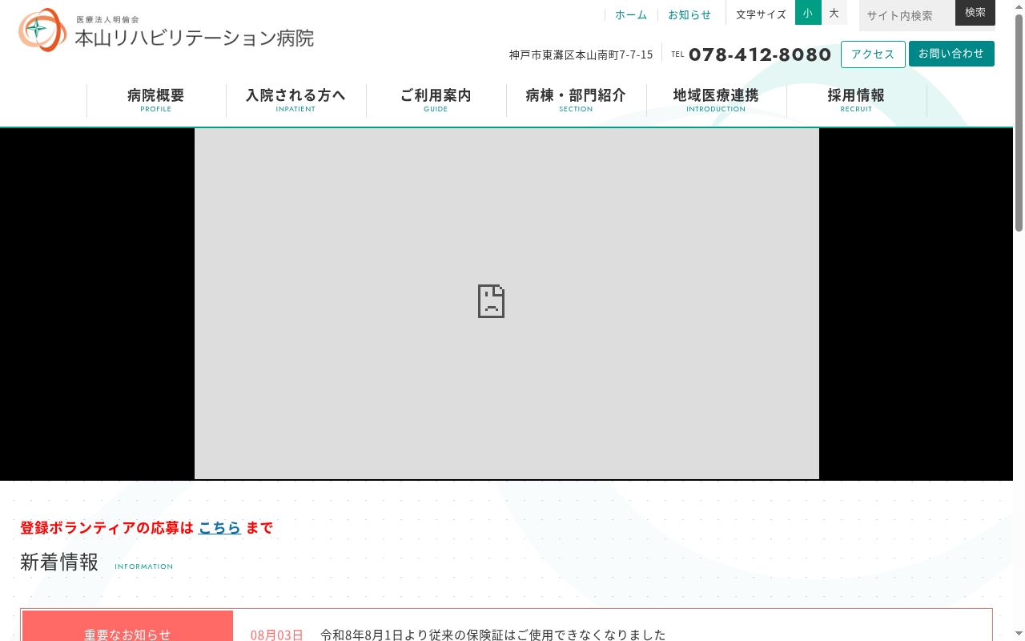The width and height of the screenshot is (1025, 641).
Task: Open the 採用情報 menu
Action: pyautogui.click(x=856, y=100)
